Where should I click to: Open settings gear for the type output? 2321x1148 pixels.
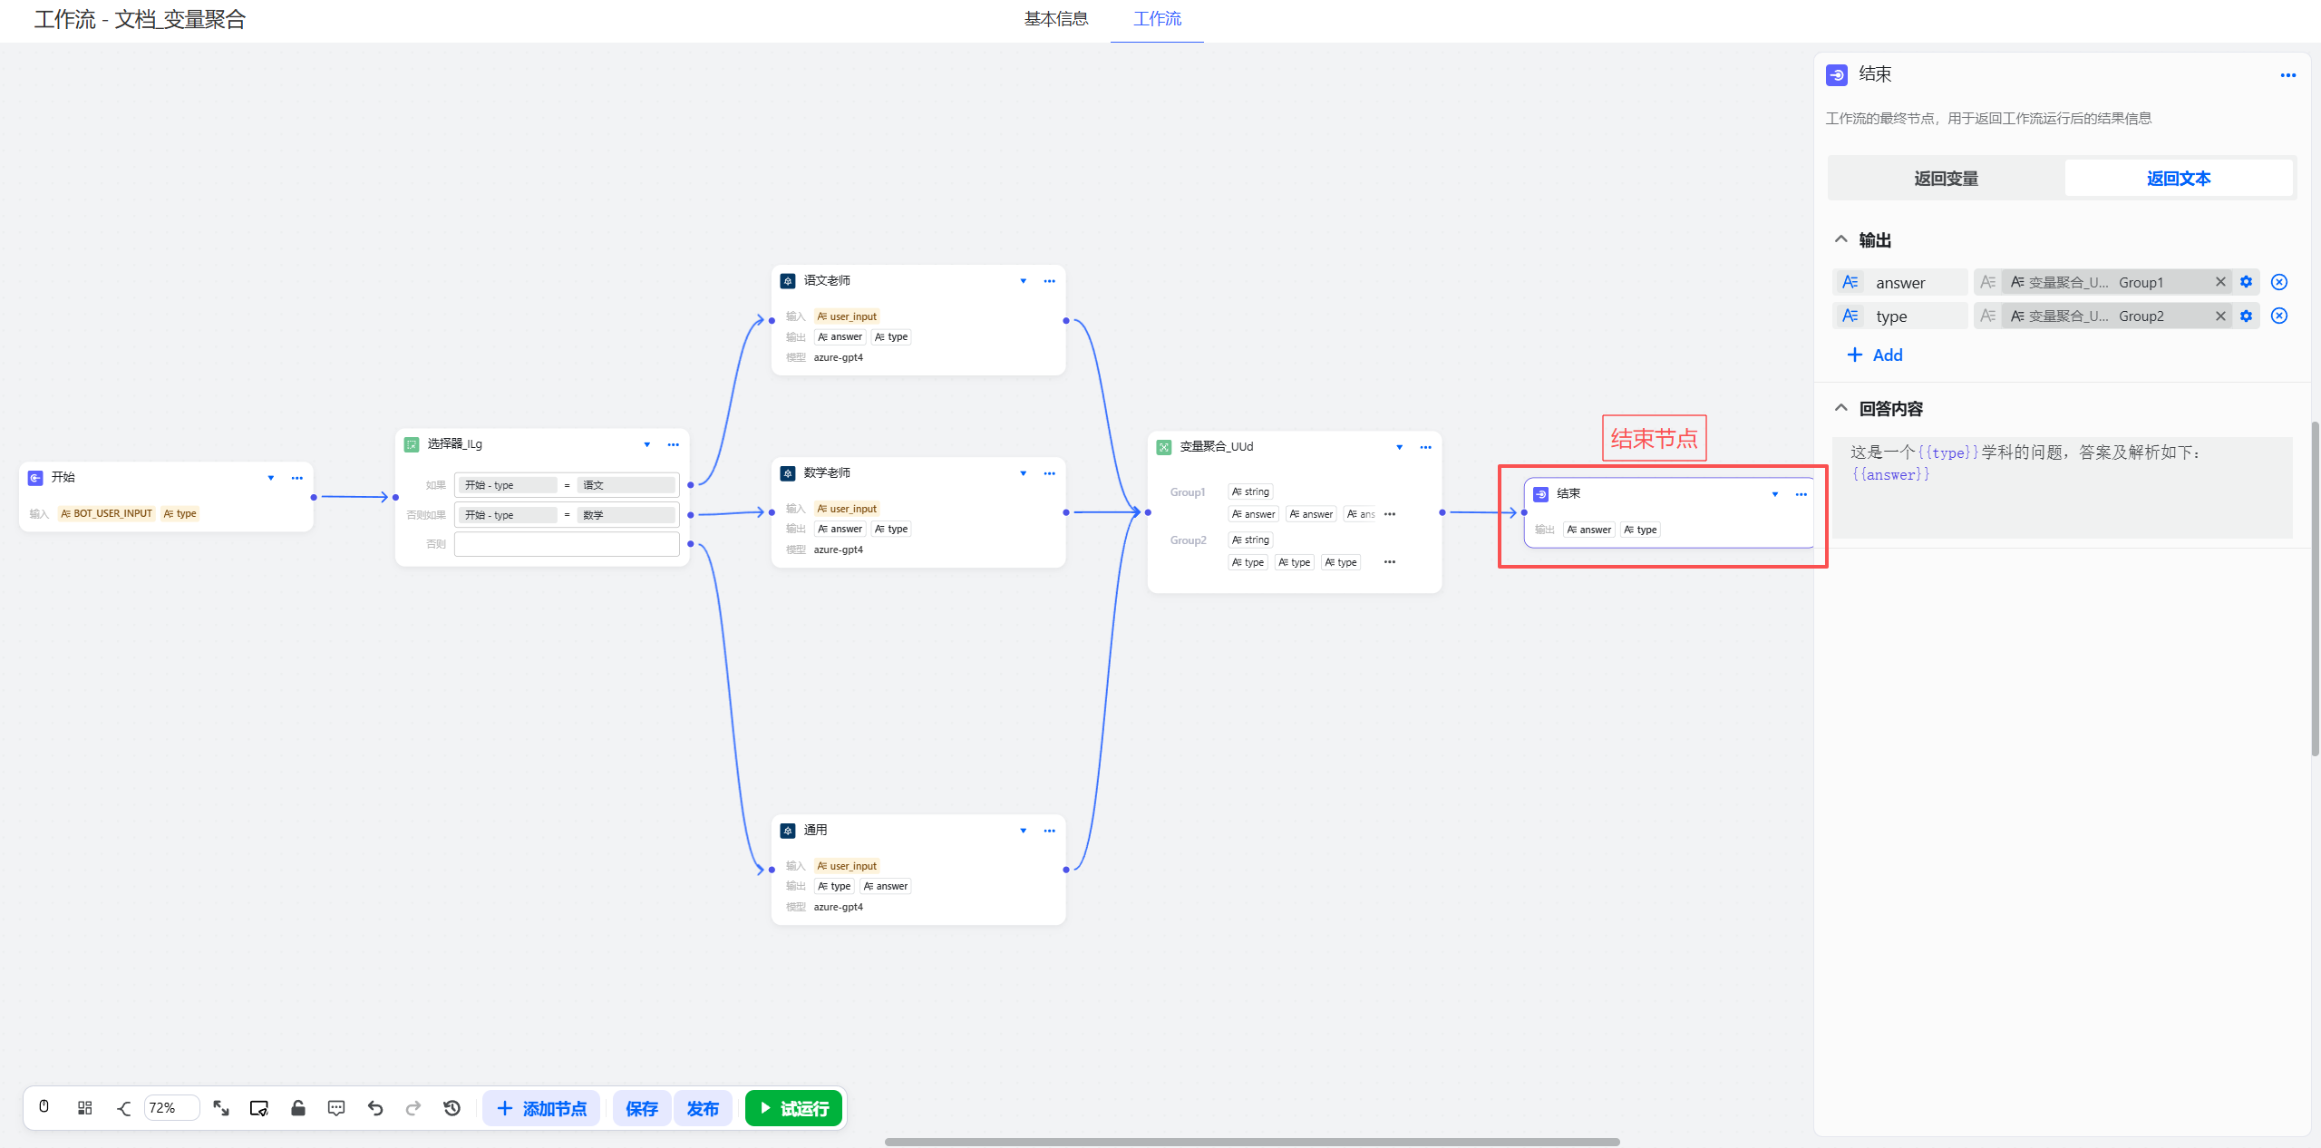[2246, 316]
